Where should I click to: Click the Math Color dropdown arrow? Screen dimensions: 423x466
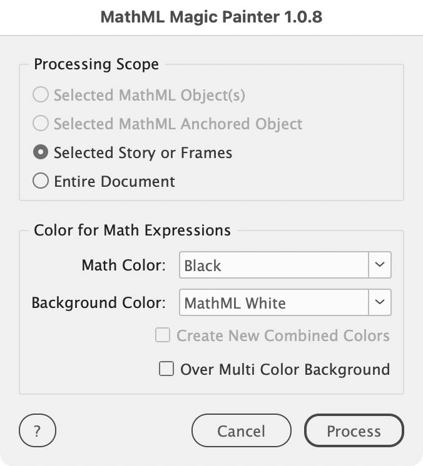tap(379, 265)
